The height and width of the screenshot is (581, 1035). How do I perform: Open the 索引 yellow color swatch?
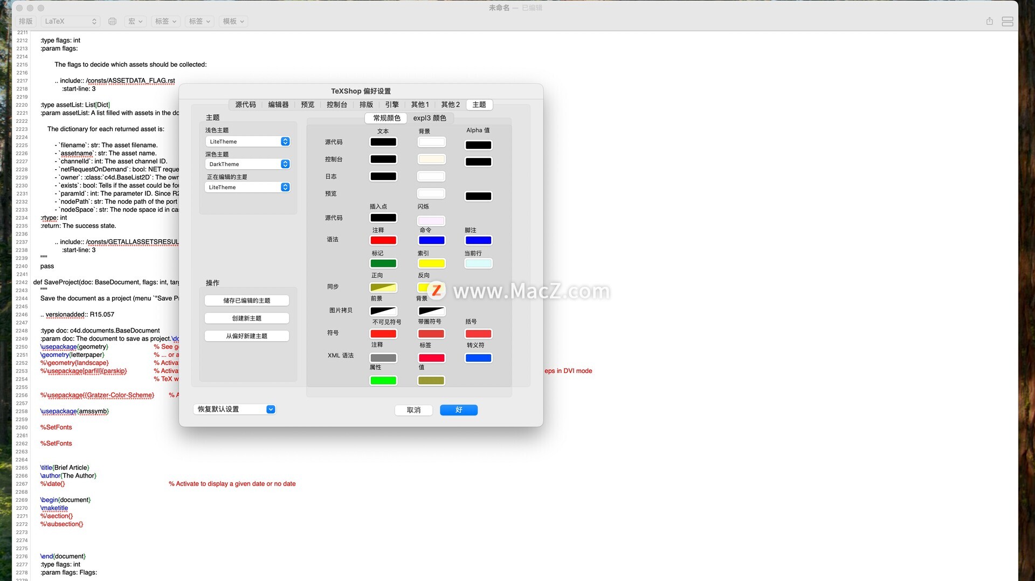pyautogui.click(x=431, y=264)
